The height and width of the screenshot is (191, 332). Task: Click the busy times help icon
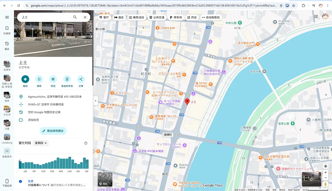pos(86,143)
